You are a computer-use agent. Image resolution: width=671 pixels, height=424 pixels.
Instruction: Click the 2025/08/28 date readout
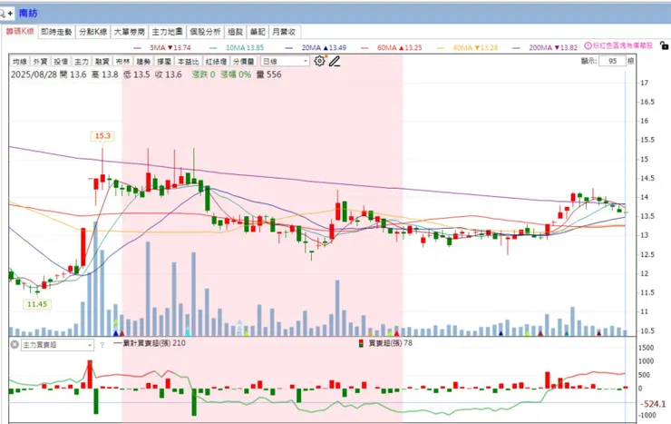click(x=34, y=74)
